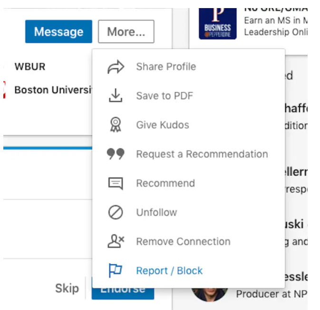
Task: Click the Give Kudos ribbon icon
Action: pos(116,125)
